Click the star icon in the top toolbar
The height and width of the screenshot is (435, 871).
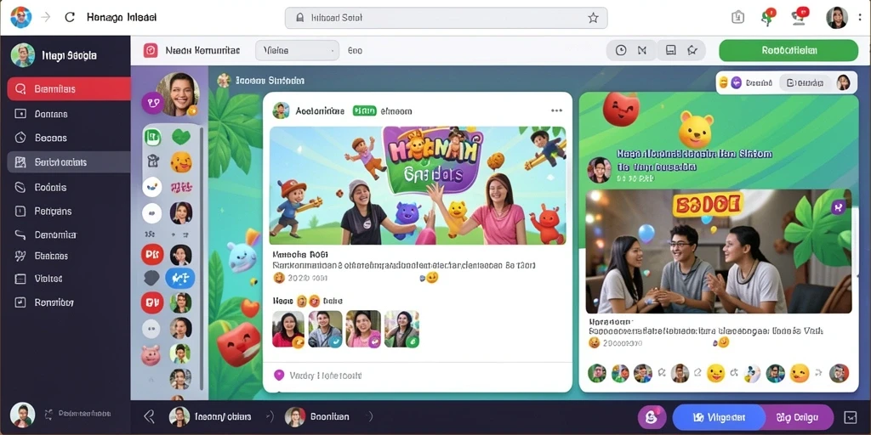pyautogui.click(x=692, y=50)
